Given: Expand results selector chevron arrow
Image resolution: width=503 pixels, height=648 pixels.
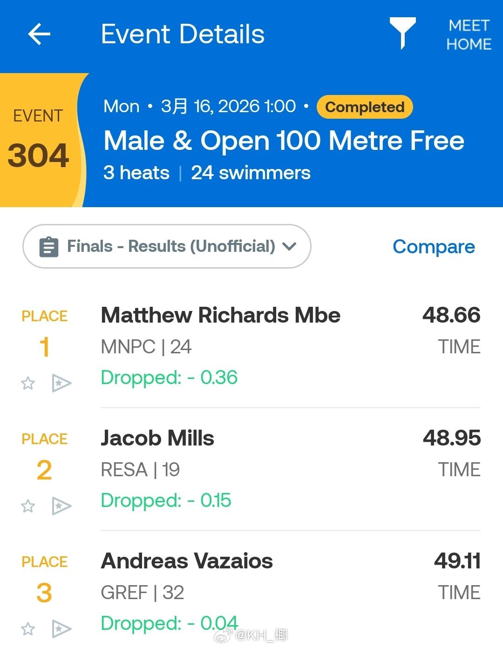Looking at the screenshot, I should pyautogui.click(x=290, y=246).
